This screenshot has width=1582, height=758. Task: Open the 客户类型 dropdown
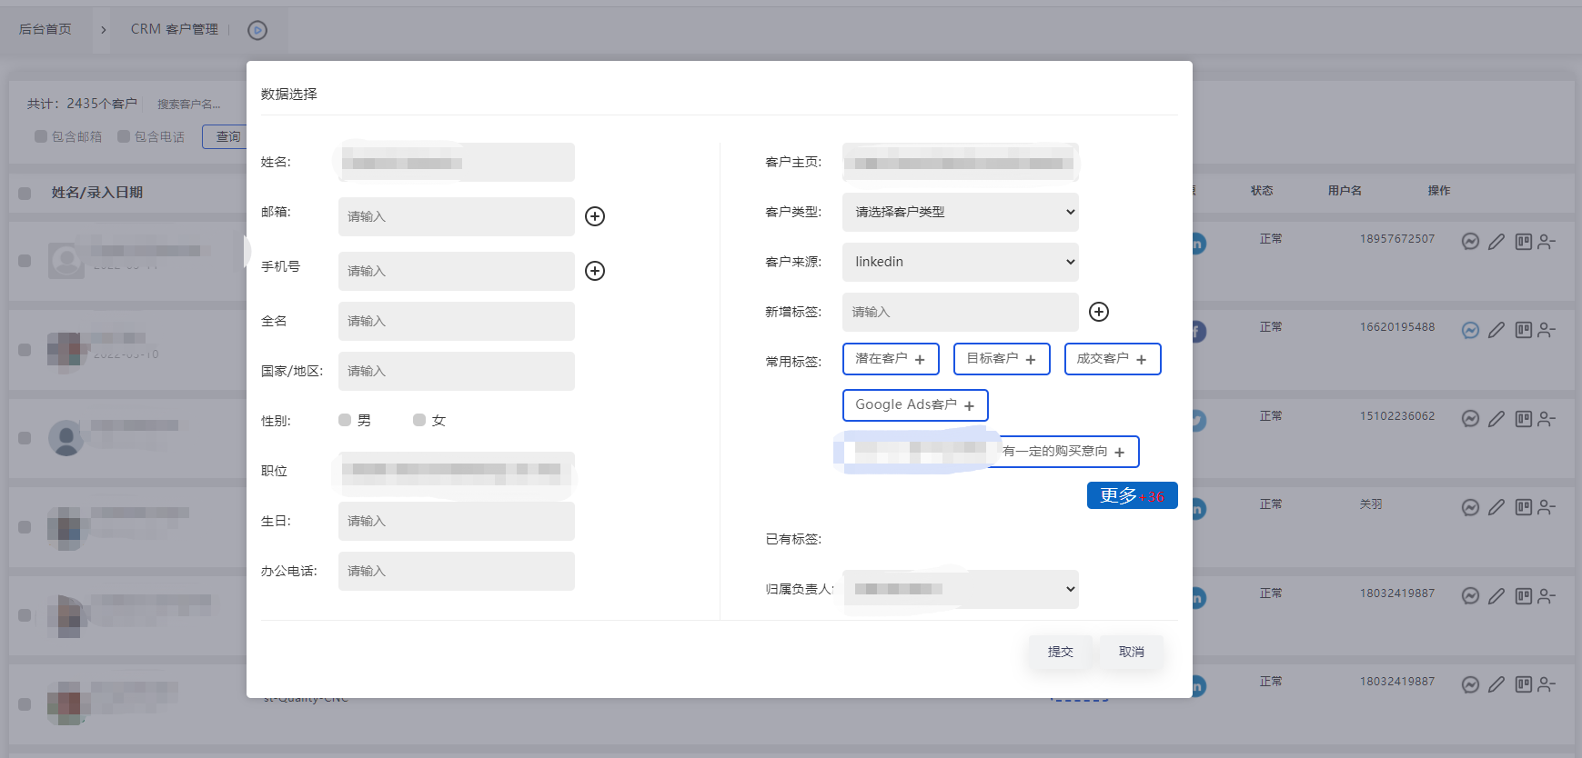pos(960,212)
